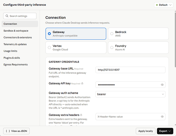Image resolution: width=176 pixels, height=136 pixels.
Task: Click the lock icon beside Gateway API key
Action: pos(82,84)
